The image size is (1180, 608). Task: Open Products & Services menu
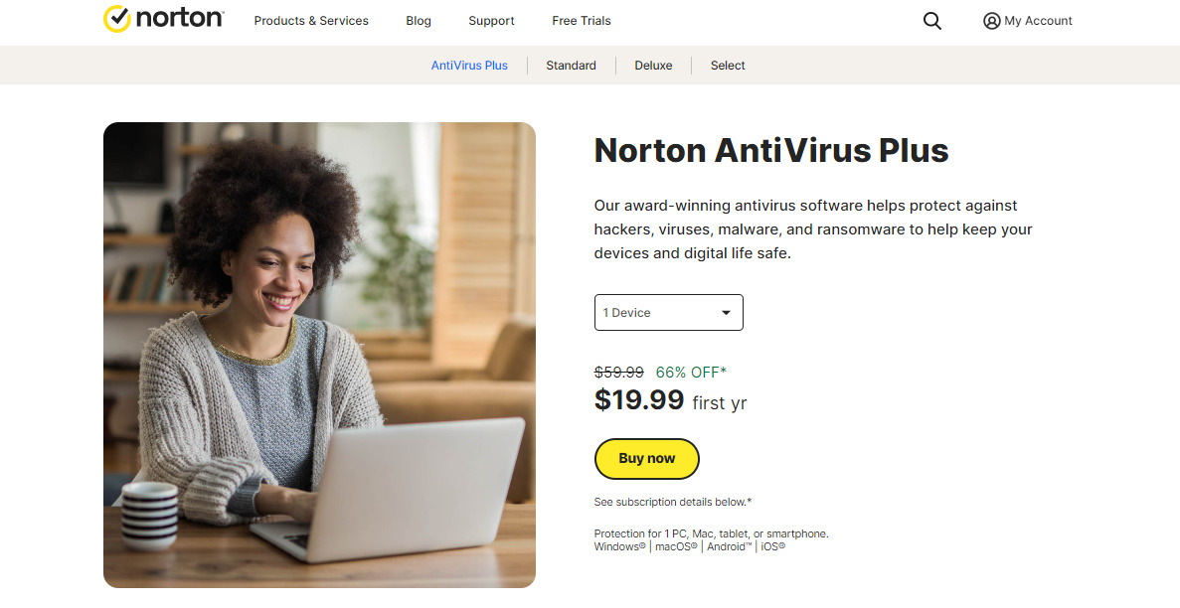311,21
